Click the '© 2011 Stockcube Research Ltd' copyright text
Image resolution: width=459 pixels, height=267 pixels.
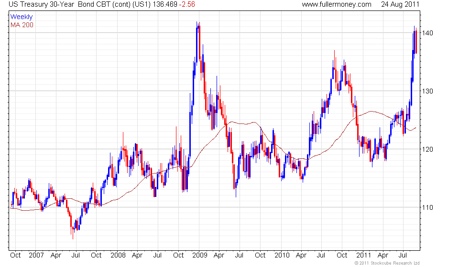coord(387,263)
